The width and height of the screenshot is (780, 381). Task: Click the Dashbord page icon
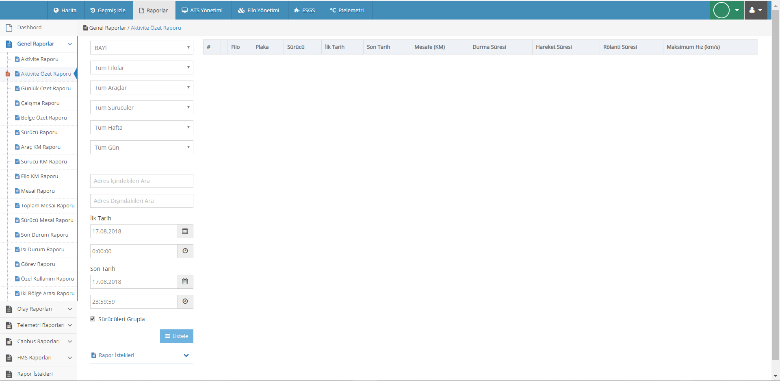pyautogui.click(x=9, y=28)
